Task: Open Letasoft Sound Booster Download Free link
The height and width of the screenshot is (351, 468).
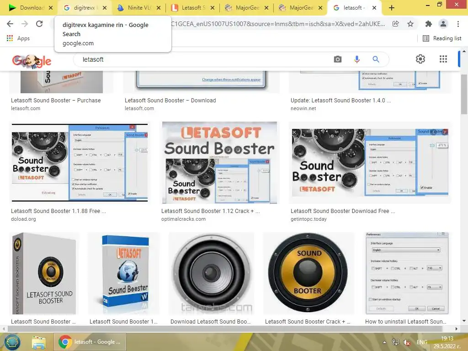Action: tap(343, 211)
